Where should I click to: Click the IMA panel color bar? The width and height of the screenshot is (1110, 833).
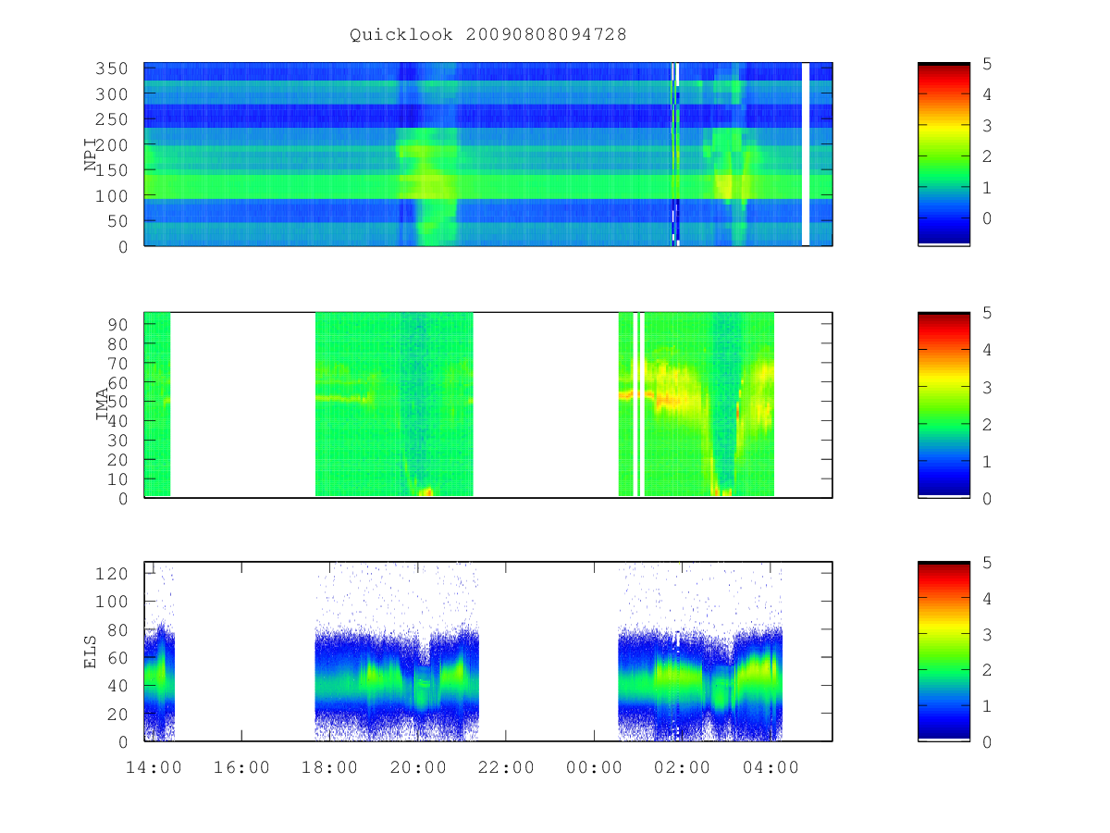pyautogui.click(x=943, y=404)
